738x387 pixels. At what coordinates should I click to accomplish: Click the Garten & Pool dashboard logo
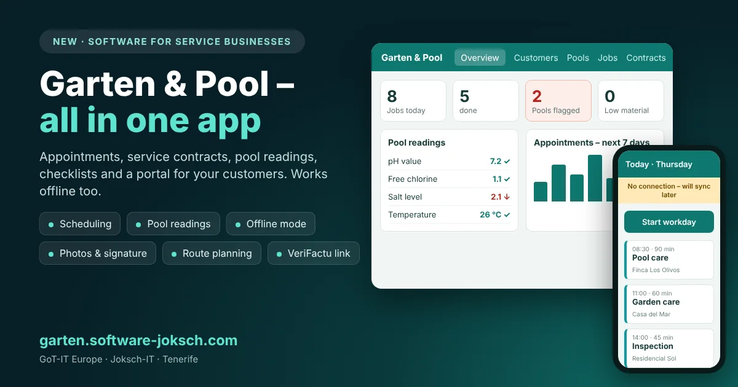pyautogui.click(x=411, y=58)
